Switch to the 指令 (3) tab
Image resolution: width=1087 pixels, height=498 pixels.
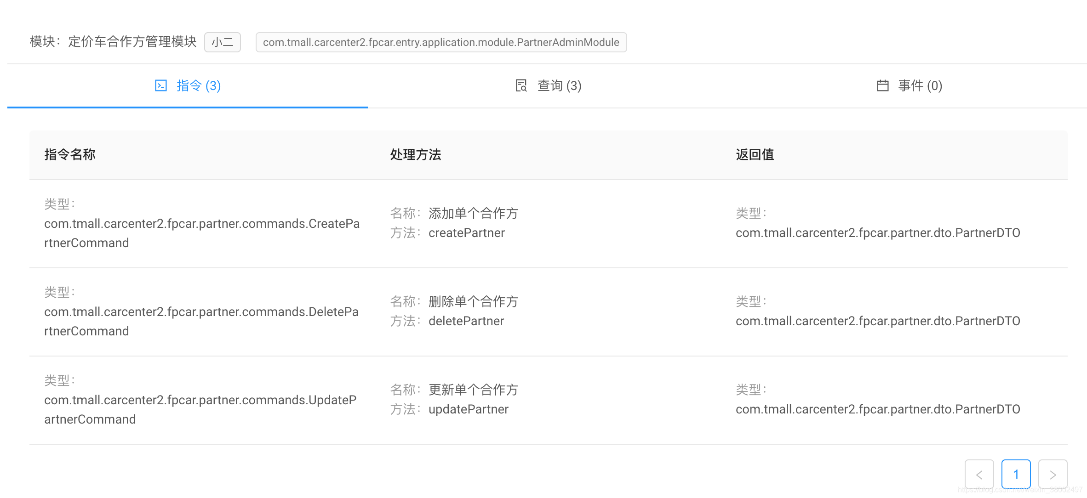[x=188, y=85]
